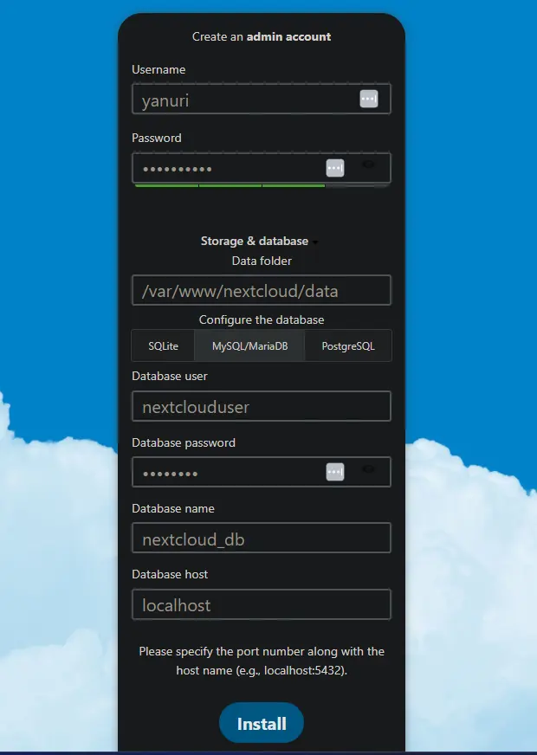Click the Database name field nextcloud_db
This screenshot has height=755, width=537.
(x=262, y=538)
